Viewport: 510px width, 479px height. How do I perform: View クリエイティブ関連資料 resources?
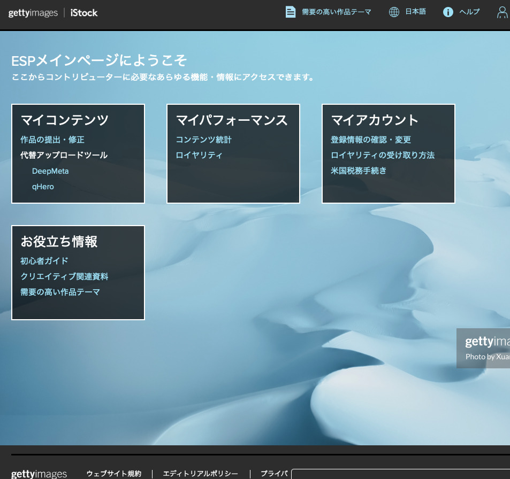(x=64, y=276)
